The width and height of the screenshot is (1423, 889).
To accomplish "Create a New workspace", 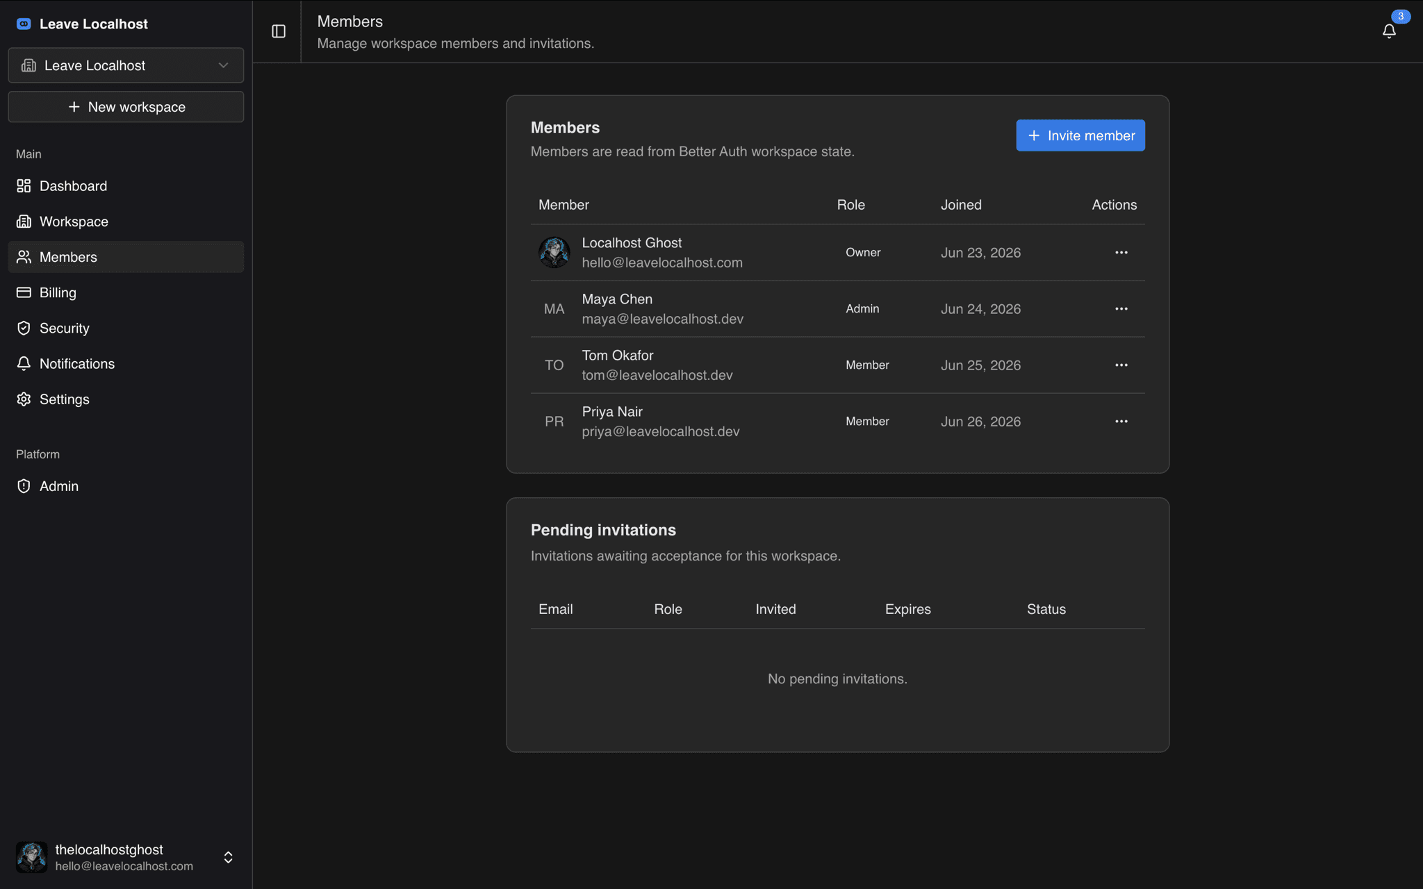I will click(126, 107).
